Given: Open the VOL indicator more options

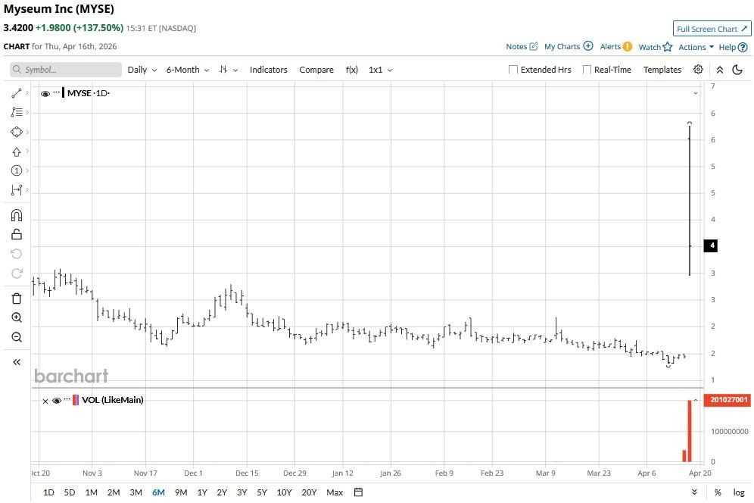Looking at the screenshot, I should 67,399.
